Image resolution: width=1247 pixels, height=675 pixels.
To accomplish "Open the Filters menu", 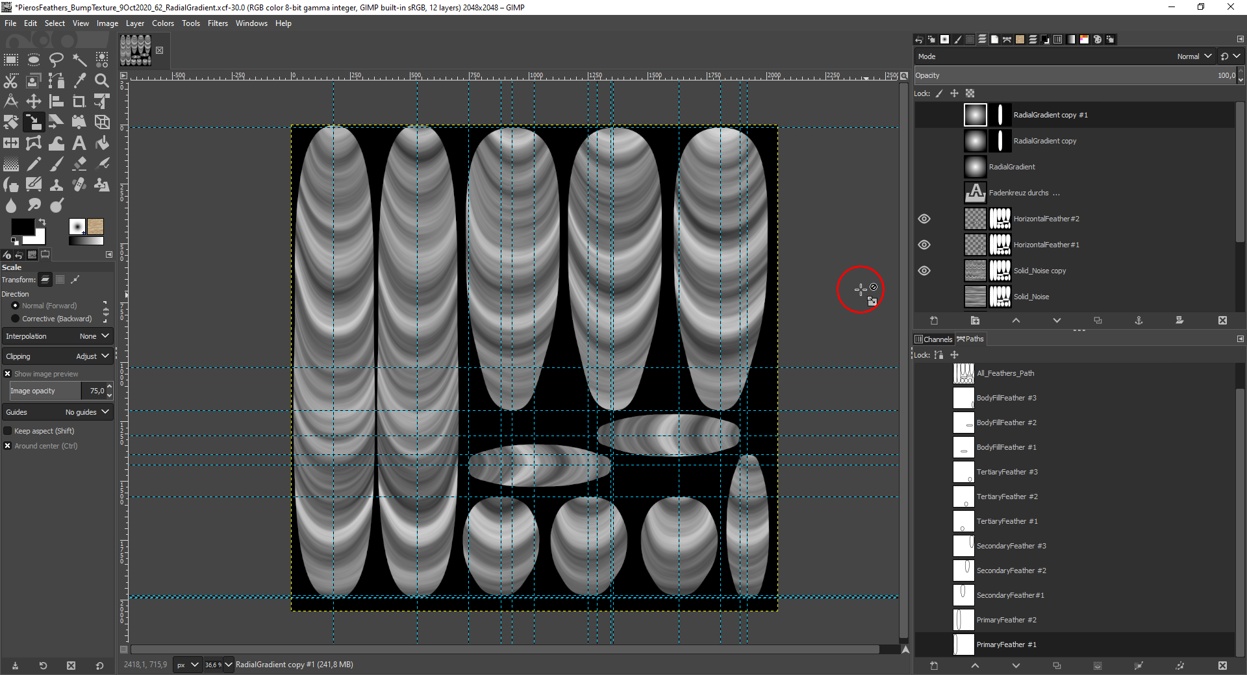I will point(218,23).
